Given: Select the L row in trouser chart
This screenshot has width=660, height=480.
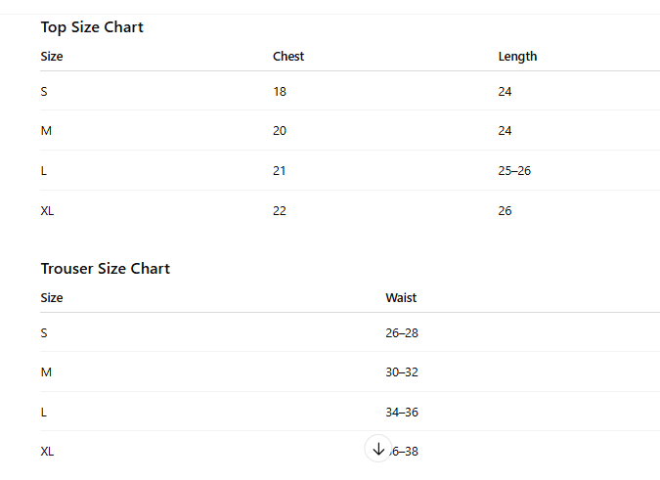Looking at the screenshot, I should coord(44,413).
